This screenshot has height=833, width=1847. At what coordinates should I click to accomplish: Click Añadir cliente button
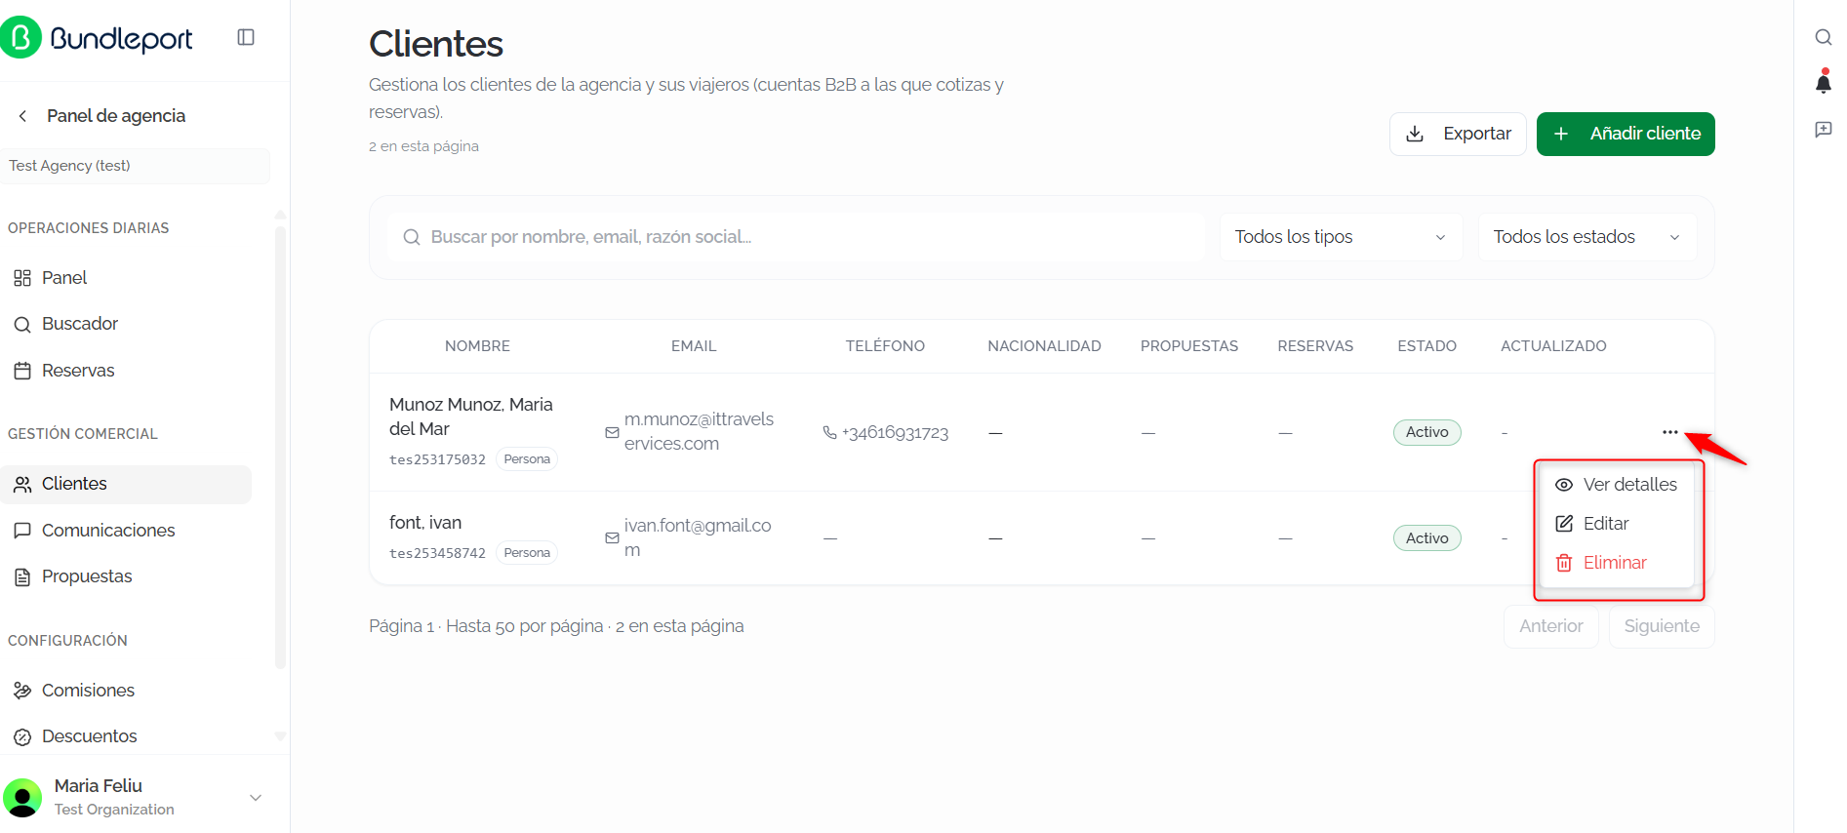[x=1626, y=134]
